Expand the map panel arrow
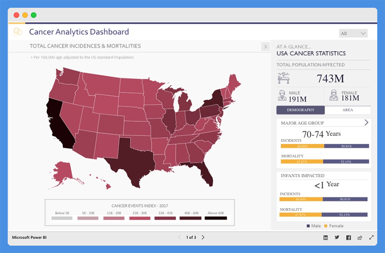Screen dimensions: 385x253 click(x=265, y=46)
